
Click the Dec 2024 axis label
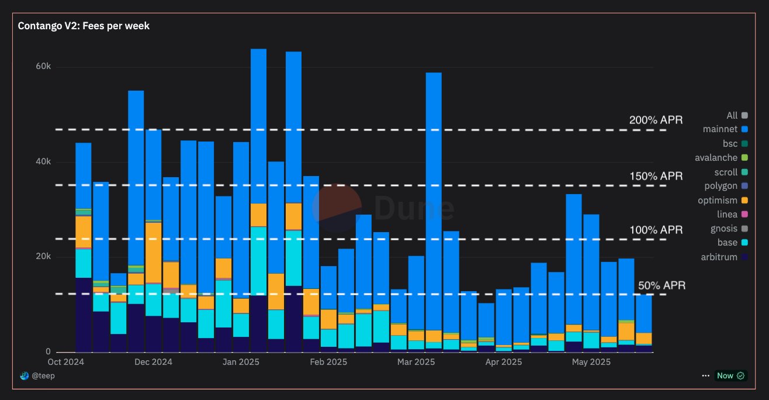[153, 362]
